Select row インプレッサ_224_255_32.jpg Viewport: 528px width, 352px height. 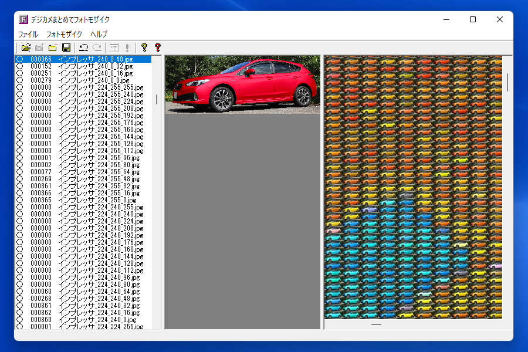click(x=83, y=186)
